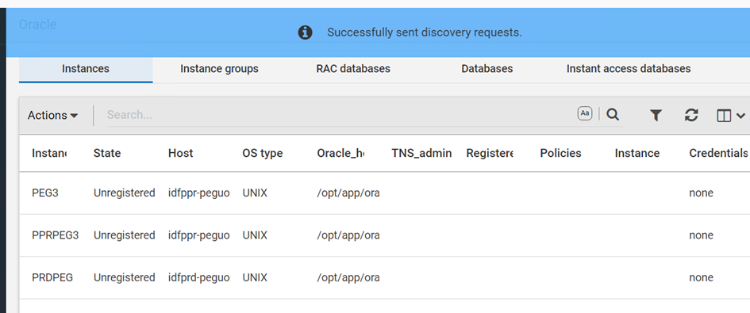Click the search magnifier icon
This screenshot has height=313, width=750.
[x=613, y=115]
